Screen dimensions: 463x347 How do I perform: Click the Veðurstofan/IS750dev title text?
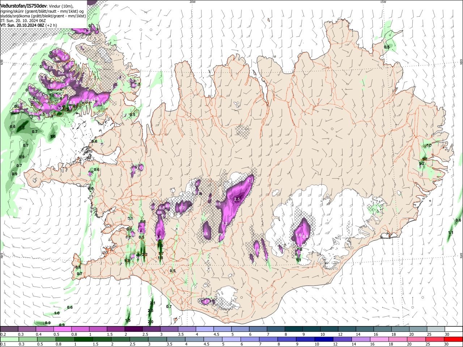point(24,6)
